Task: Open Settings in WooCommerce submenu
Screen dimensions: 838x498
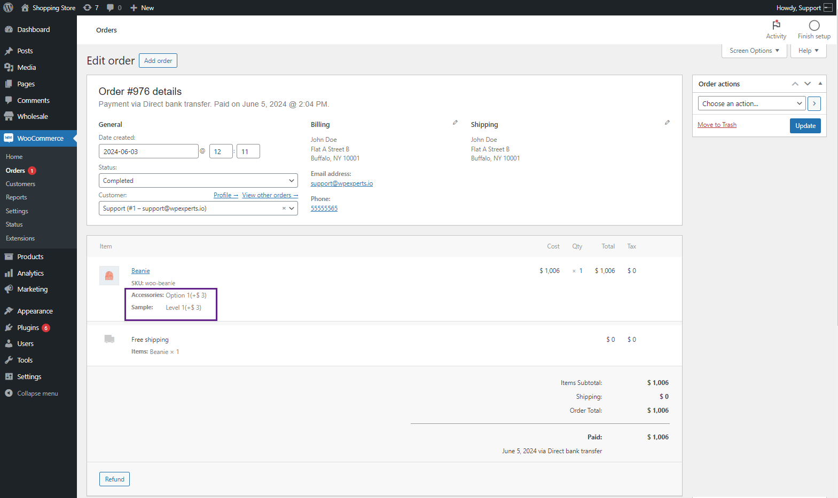Action: (x=17, y=211)
